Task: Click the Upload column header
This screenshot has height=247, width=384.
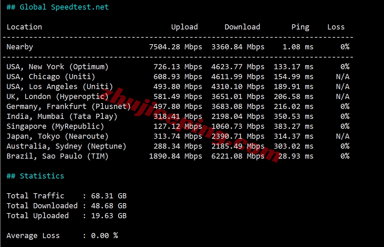Action: tap(184, 27)
